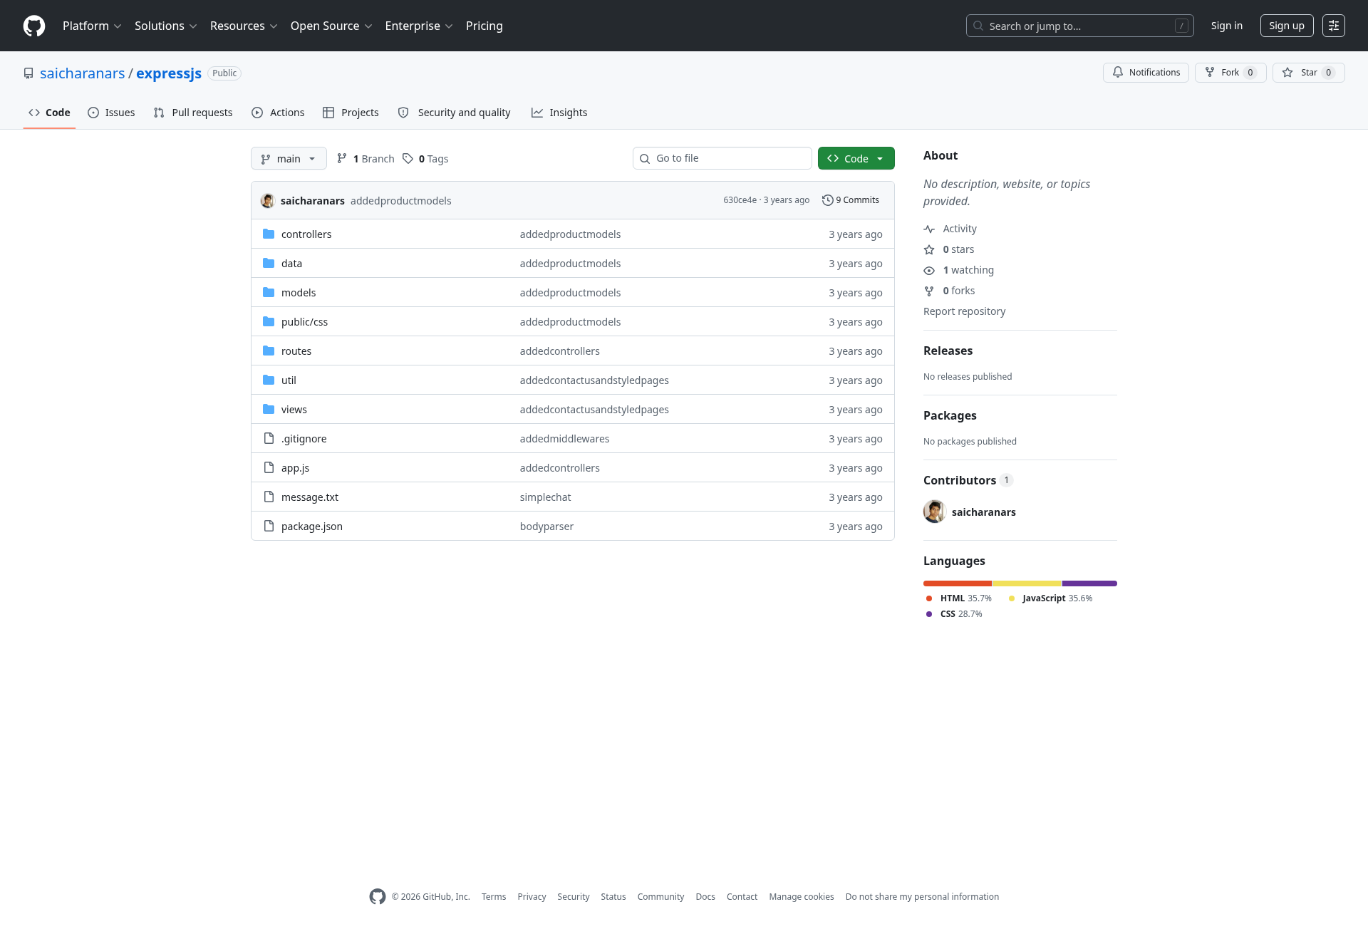Open the Pricing page
Screen dimensions: 1368x934
coord(484,26)
